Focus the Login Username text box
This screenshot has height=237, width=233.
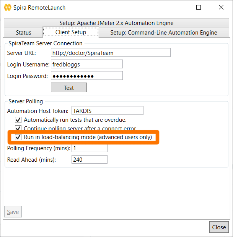point(86,64)
